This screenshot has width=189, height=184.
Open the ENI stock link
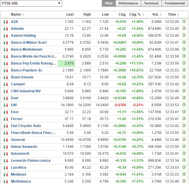click(14, 105)
